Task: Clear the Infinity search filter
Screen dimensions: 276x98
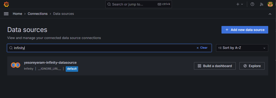Action: click(x=202, y=48)
